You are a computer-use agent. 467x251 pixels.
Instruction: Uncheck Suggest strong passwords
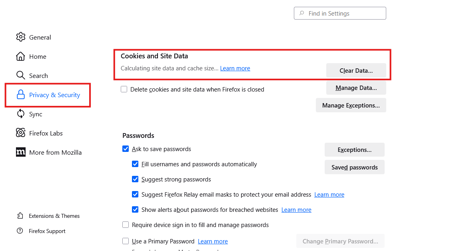(x=135, y=179)
